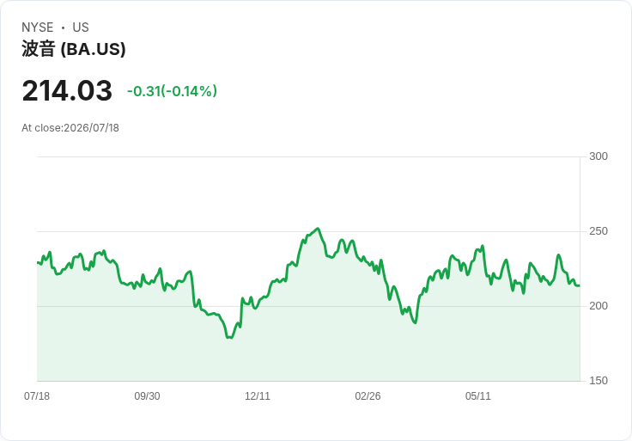This screenshot has height=441, width=632.
Task: Click the chart's highest peak near 250
Action: coord(319,229)
